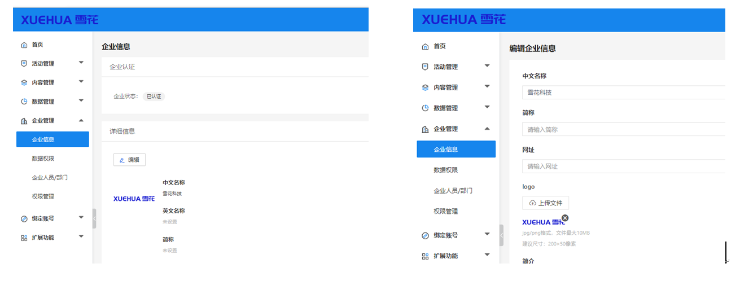Focus the 请输入简称 input field
Viewport: 740px width, 294px height.
click(624, 130)
